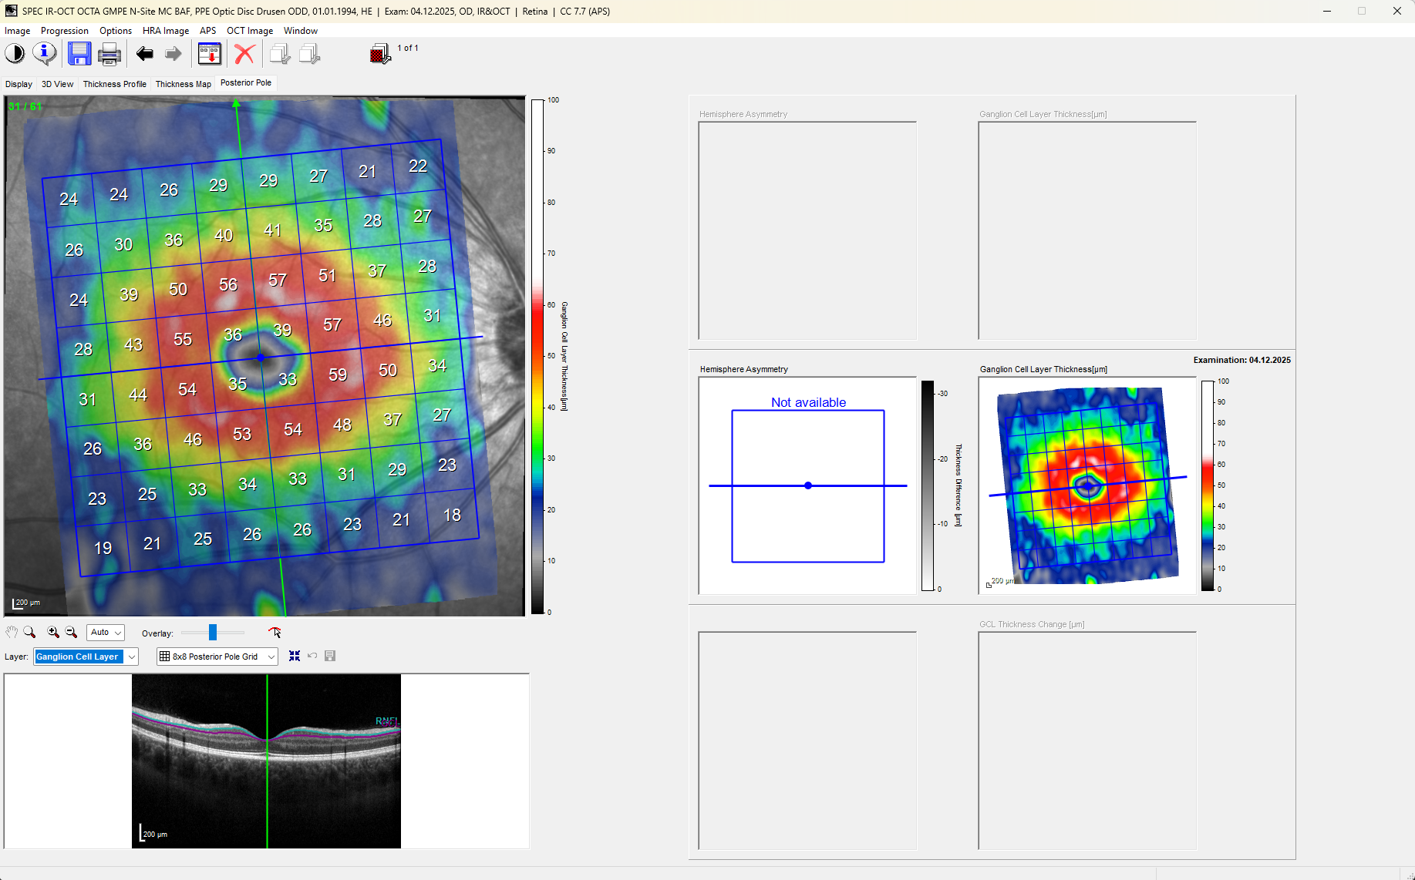Click the window with red down arrow icon
The image size is (1415, 880).
(x=210, y=54)
